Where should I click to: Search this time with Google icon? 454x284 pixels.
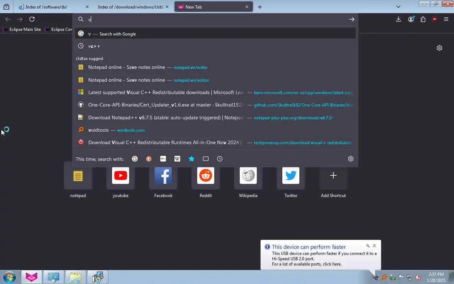(135, 159)
